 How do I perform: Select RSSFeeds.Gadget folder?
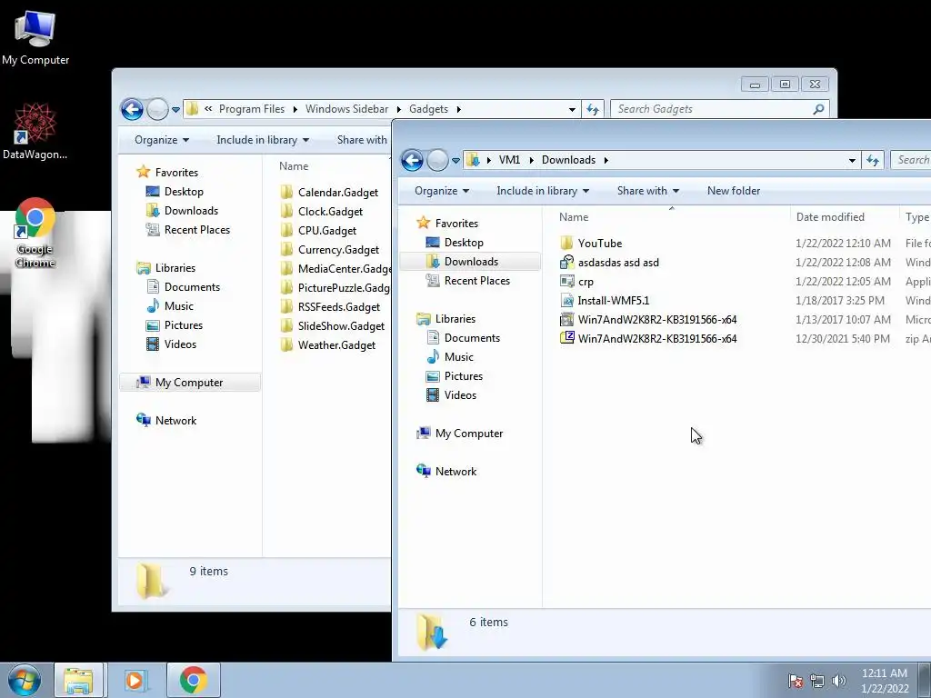click(x=338, y=307)
